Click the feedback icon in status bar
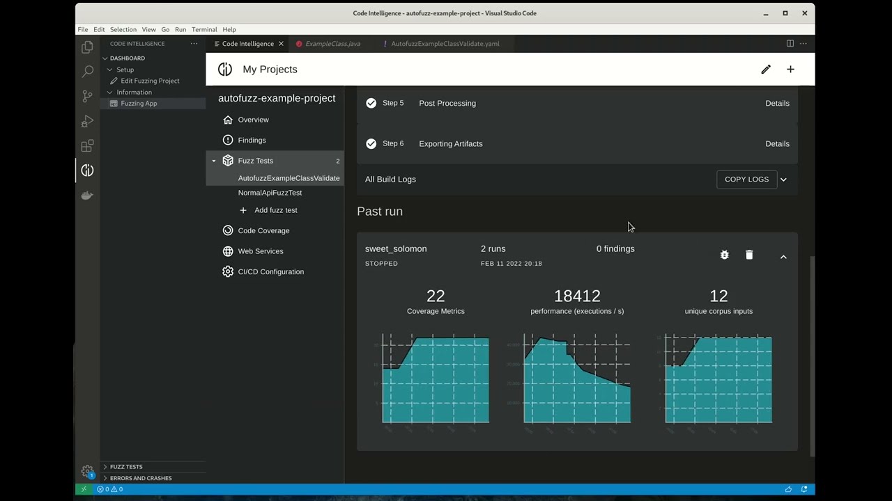 pyautogui.click(x=788, y=489)
